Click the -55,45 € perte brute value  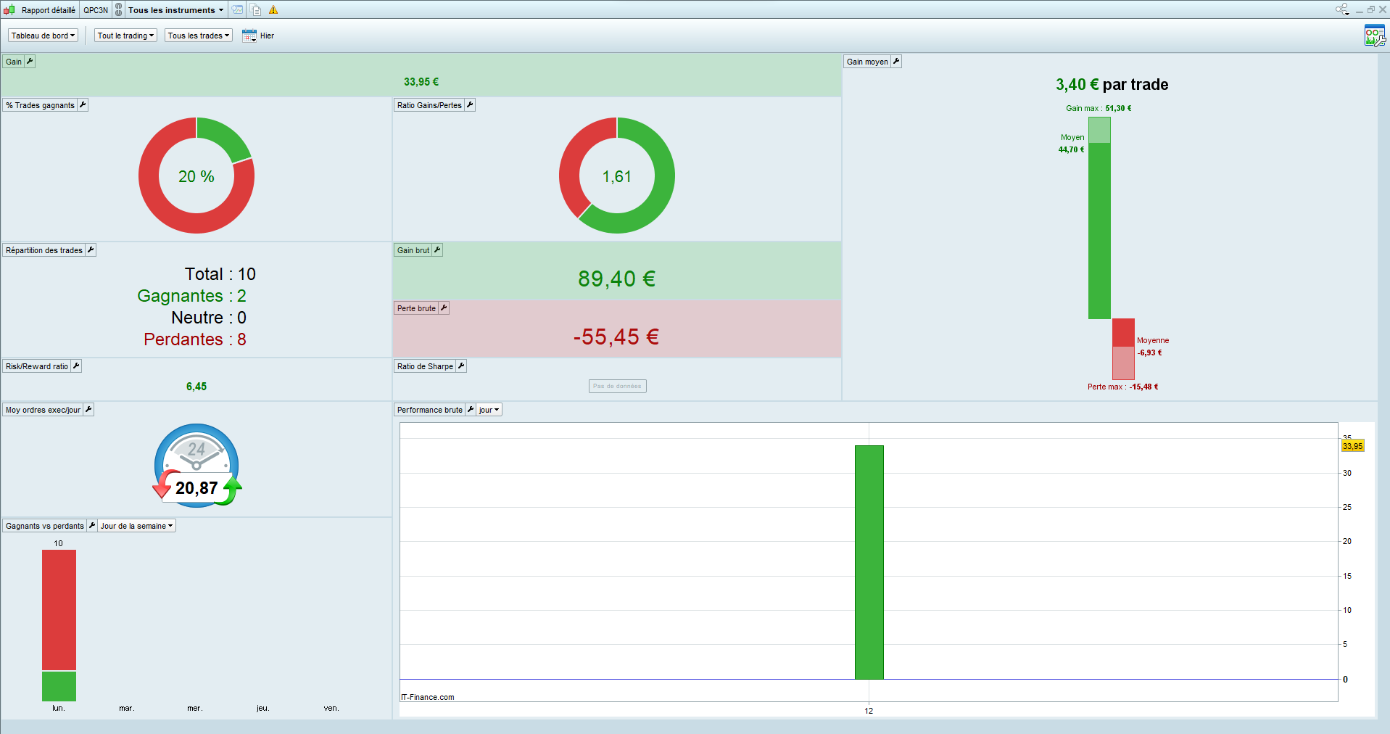pyautogui.click(x=616, y=337)
